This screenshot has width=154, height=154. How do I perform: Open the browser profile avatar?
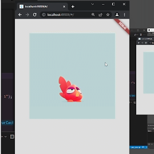click(117, 14)
